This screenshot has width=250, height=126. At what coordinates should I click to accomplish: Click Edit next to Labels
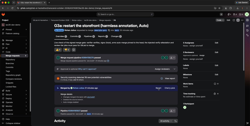coord(217,65)
